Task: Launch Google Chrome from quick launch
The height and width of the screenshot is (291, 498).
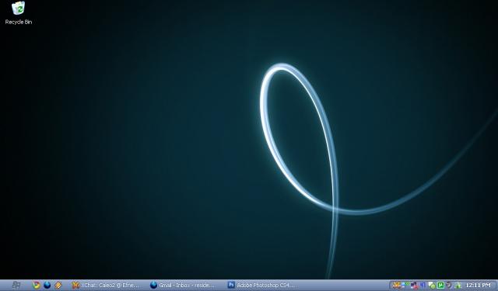Action: pos(37,285)
